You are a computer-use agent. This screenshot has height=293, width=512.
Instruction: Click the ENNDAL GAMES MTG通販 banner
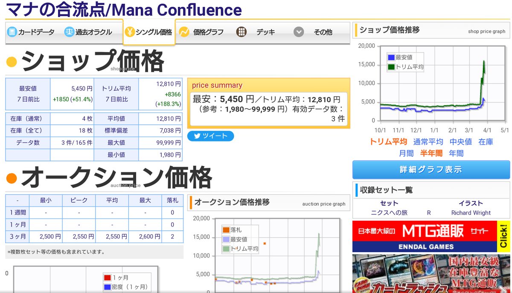(x=431, y=236)
